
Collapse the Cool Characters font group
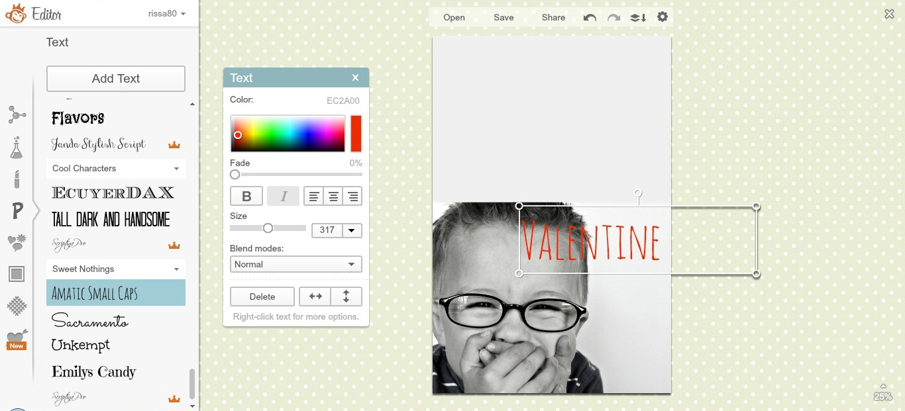point(176,169)
